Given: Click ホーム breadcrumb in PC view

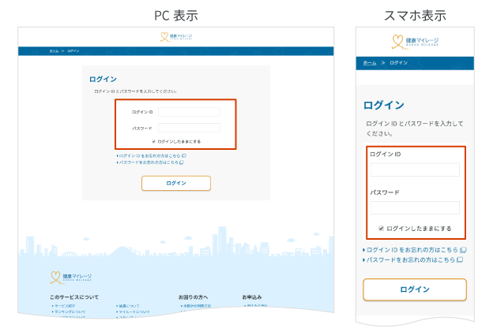Looking at the screenshot, I should click(x=54, y=50).
